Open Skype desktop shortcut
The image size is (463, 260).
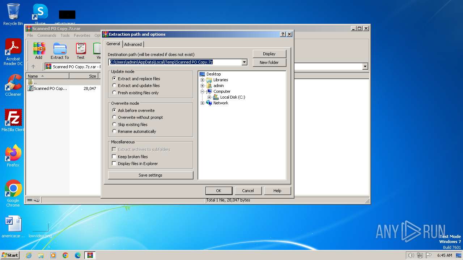click(x=40, y=14)
